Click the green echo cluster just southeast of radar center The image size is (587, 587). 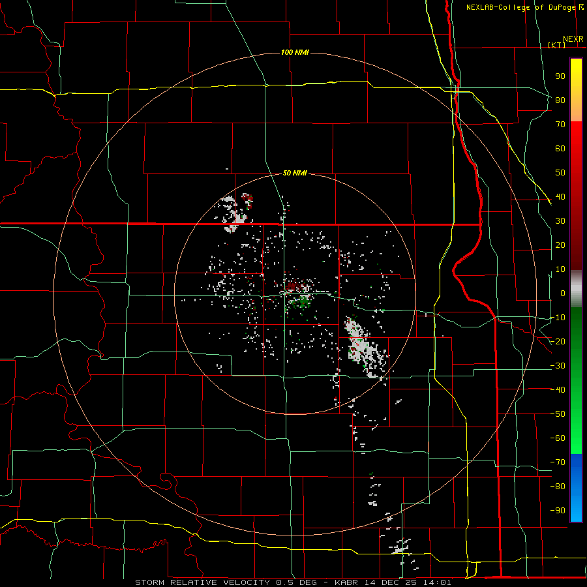pos(303,301)
